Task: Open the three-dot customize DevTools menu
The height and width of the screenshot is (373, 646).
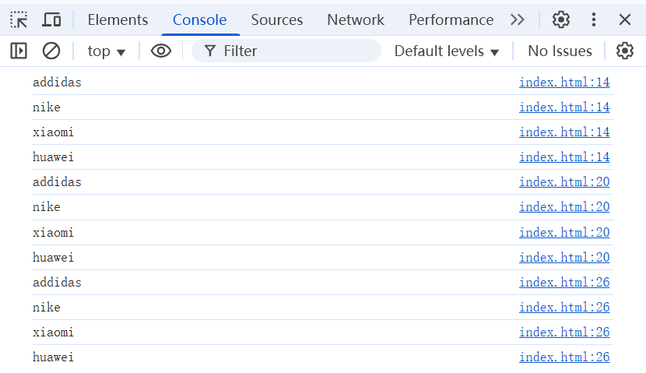Action: 594,19
